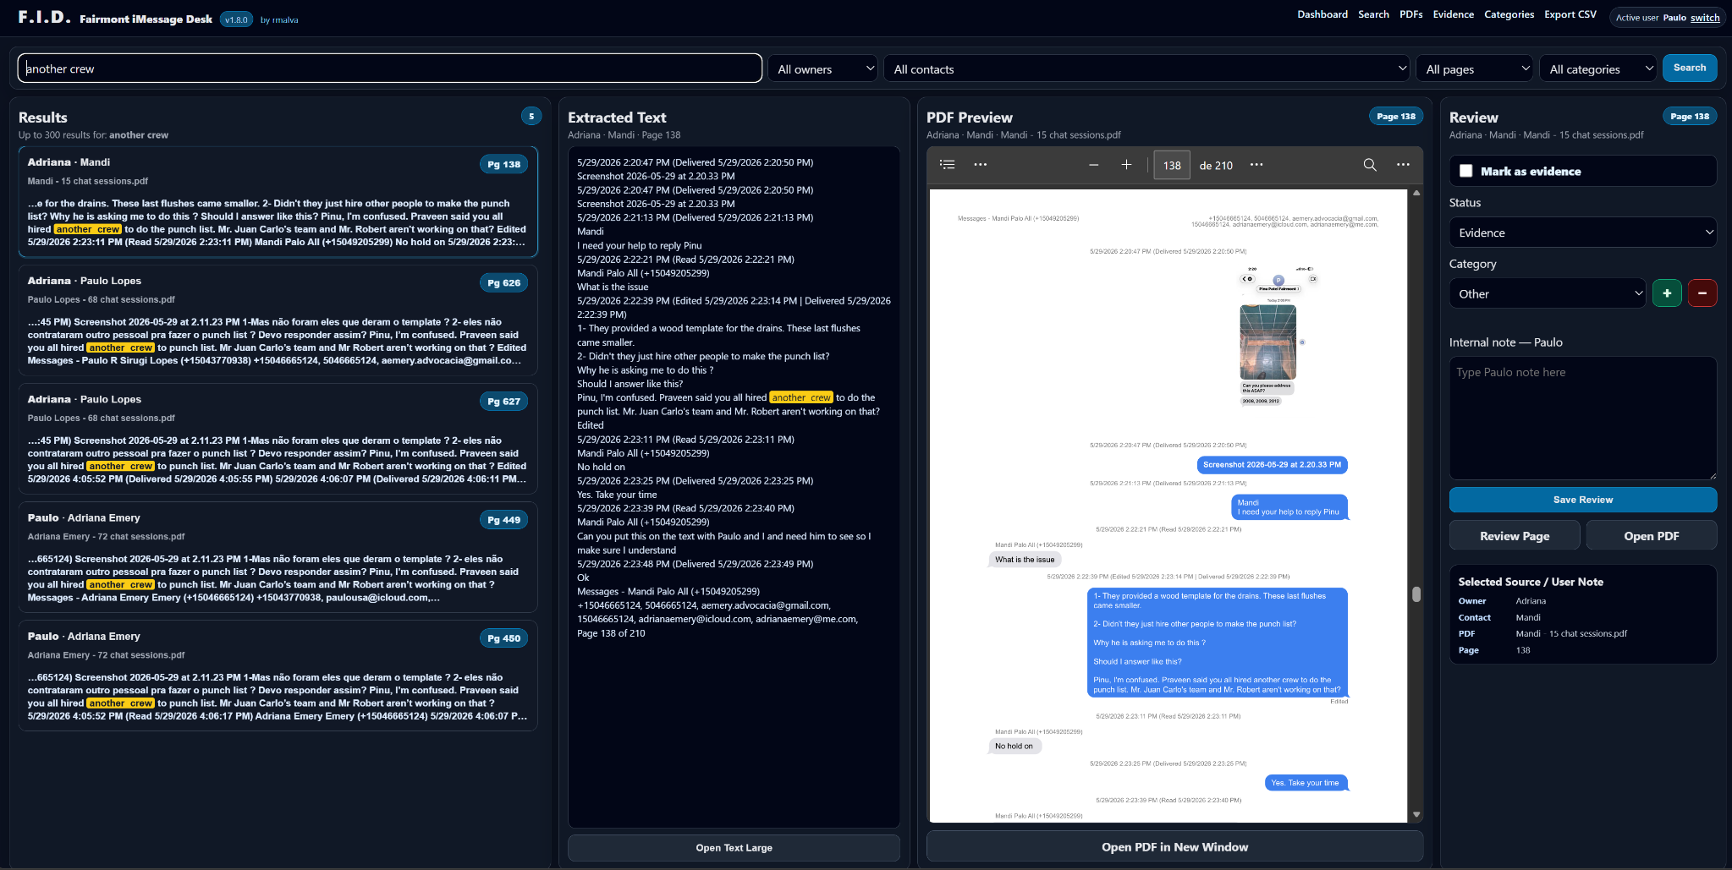Viewport: 1732px width, 870px height.
Task: Click Open Text Large button
Action: (734, 847)
